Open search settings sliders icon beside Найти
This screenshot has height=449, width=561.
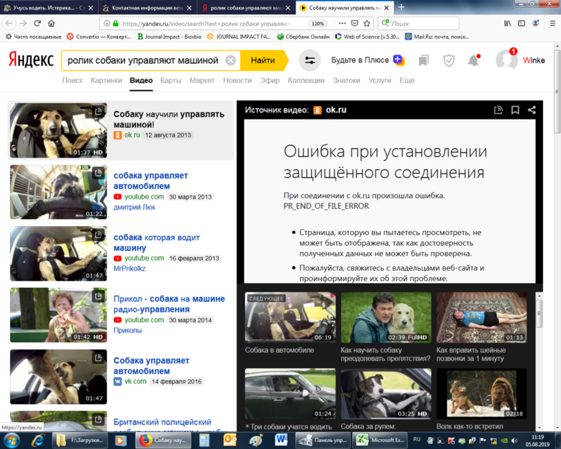pyautogui.click(x=310, y=60)
